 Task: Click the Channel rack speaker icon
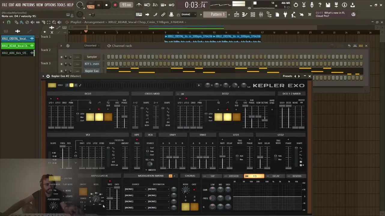pos(109,46)
